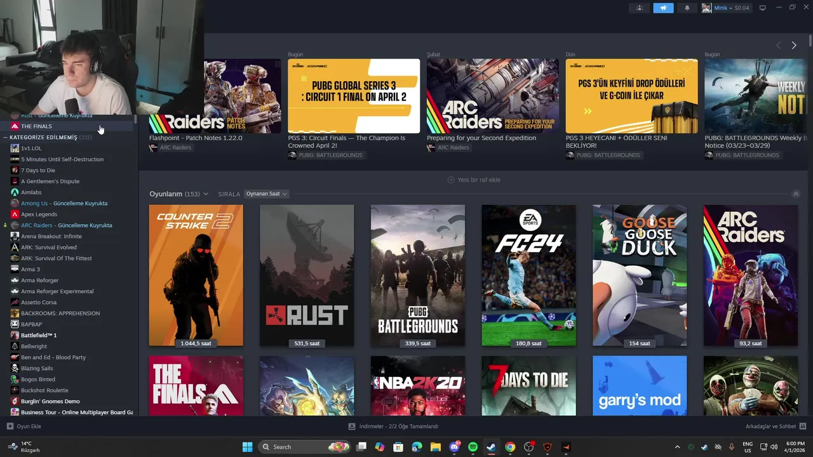Open Discord from the taskbar
The width and height of the screenshot is (813, 457).
coord(454,447)
